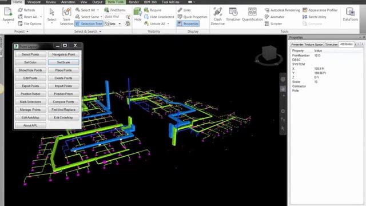The width and height of the screenshot is (366, 206).
Task: Click the PointNumber value 1013
Action: (x=317, y=56)
